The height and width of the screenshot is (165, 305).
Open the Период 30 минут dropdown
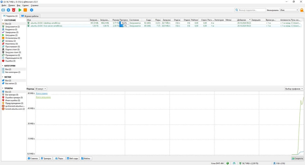(x=41, y=89)
